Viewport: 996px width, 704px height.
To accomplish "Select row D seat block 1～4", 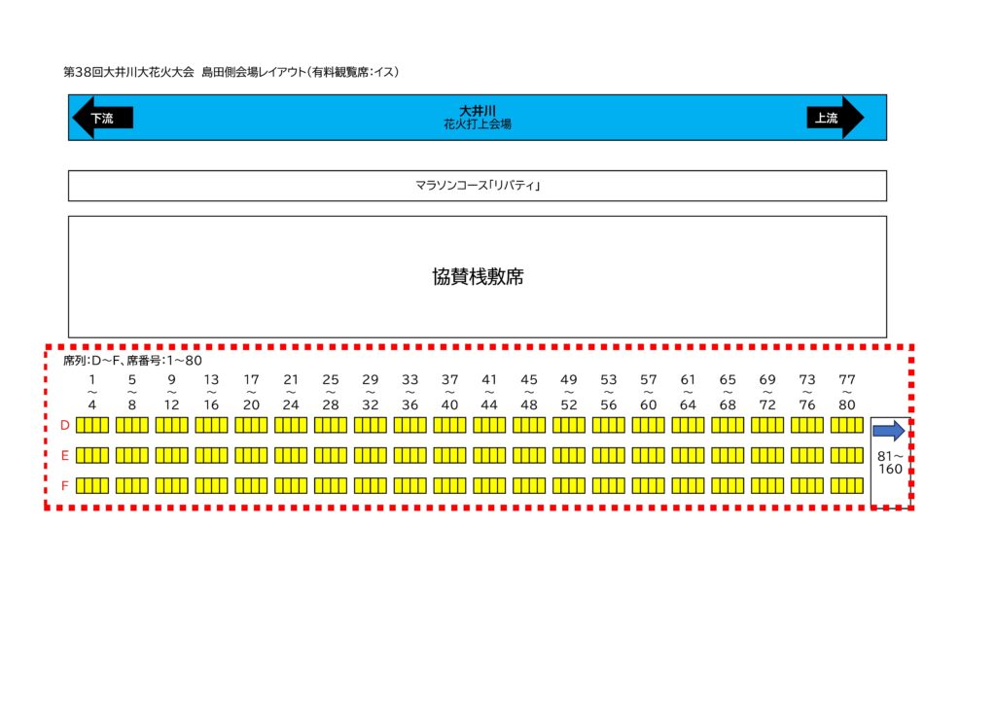I will click(92, 425).
